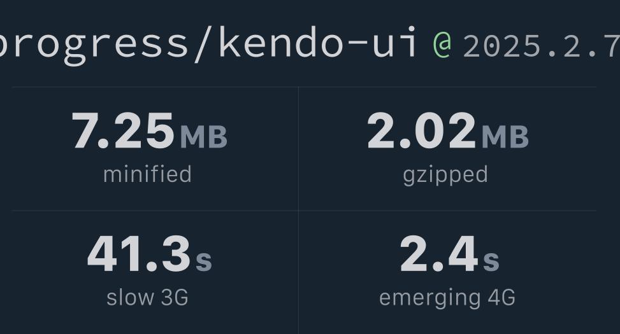
Task: Select the 2025.2.7 version number text
Action: pos(542,46)
